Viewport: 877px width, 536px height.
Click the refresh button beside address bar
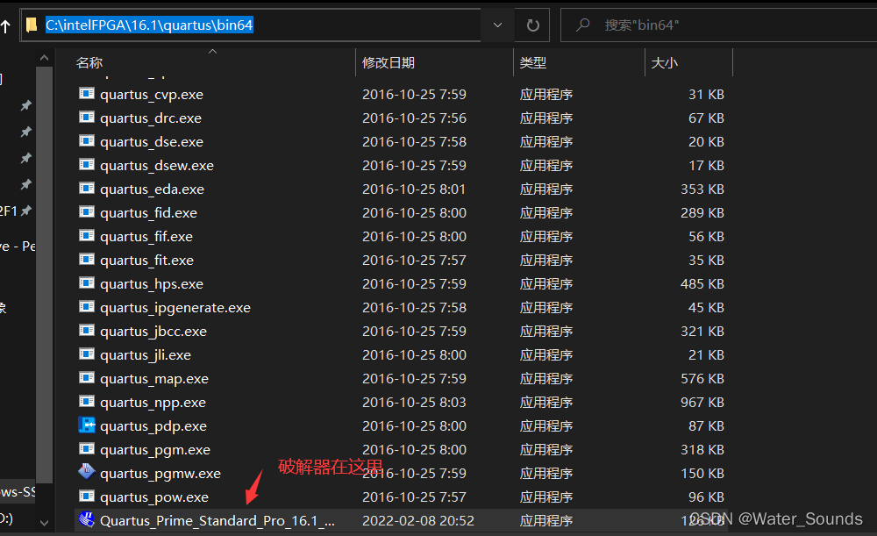532,25
